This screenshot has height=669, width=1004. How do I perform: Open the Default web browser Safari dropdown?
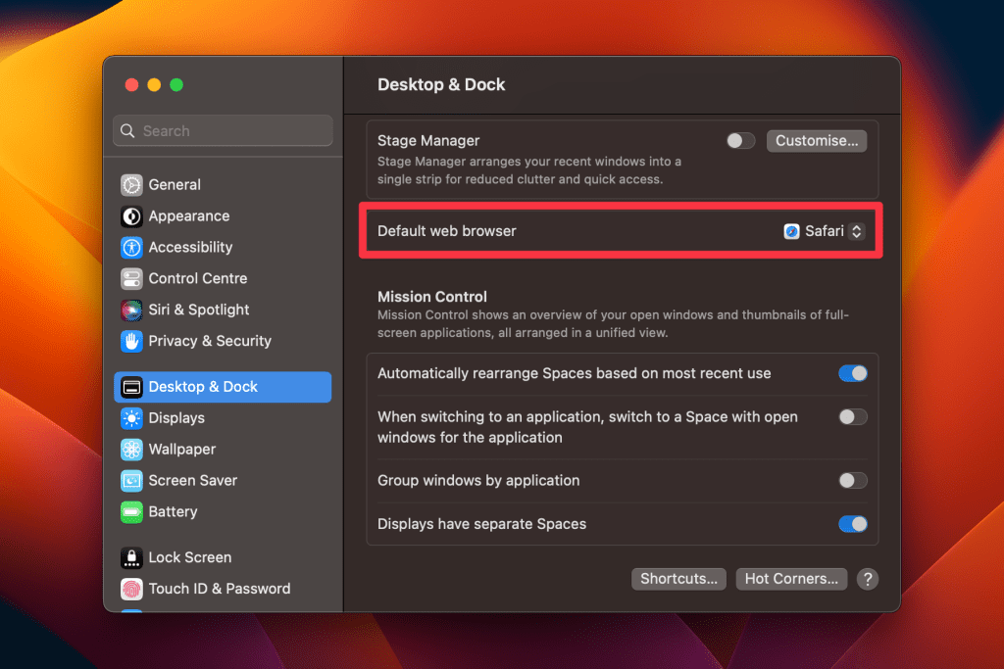(x=825, y=231)
